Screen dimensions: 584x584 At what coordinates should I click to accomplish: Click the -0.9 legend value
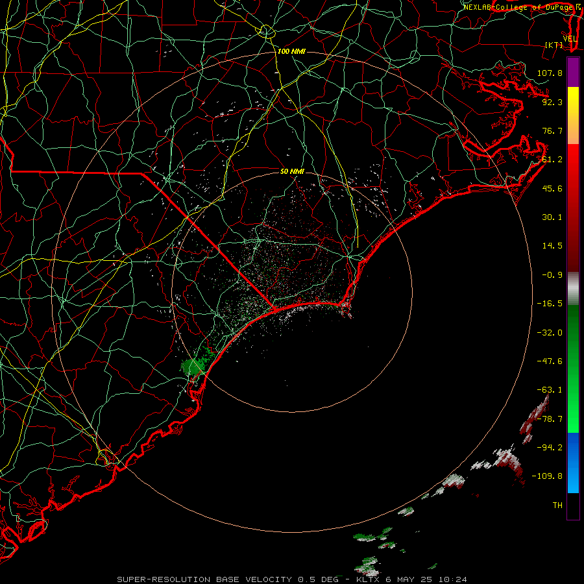coord(552,275)
